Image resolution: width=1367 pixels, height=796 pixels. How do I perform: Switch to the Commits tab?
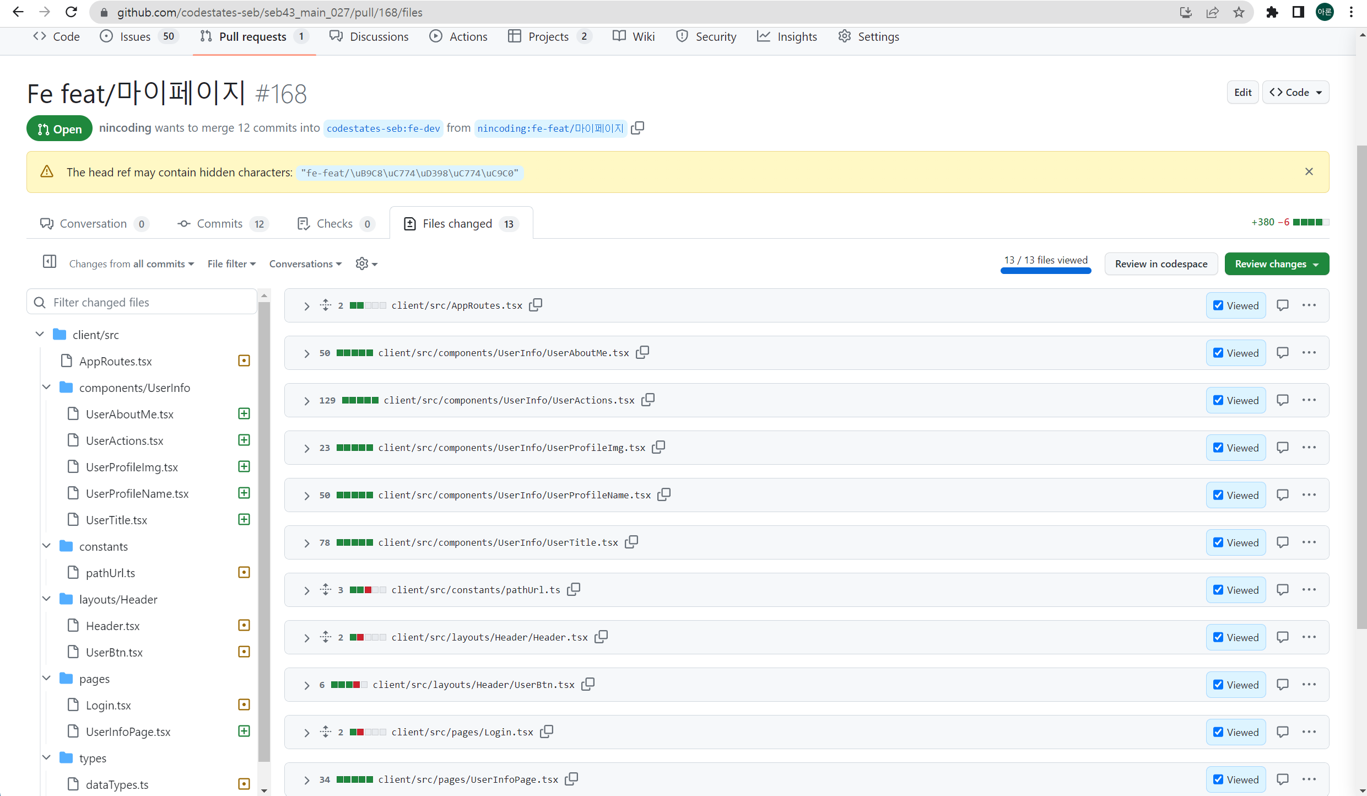220,224
